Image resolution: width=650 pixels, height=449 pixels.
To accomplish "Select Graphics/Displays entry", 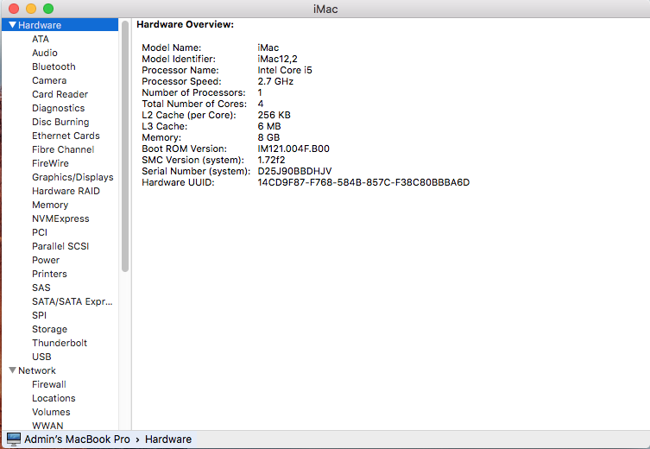I will coord(73,177).
